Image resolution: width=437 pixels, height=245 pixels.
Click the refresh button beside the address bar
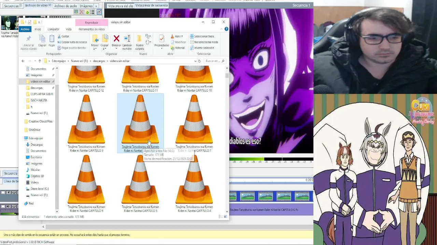pos(199,61)
